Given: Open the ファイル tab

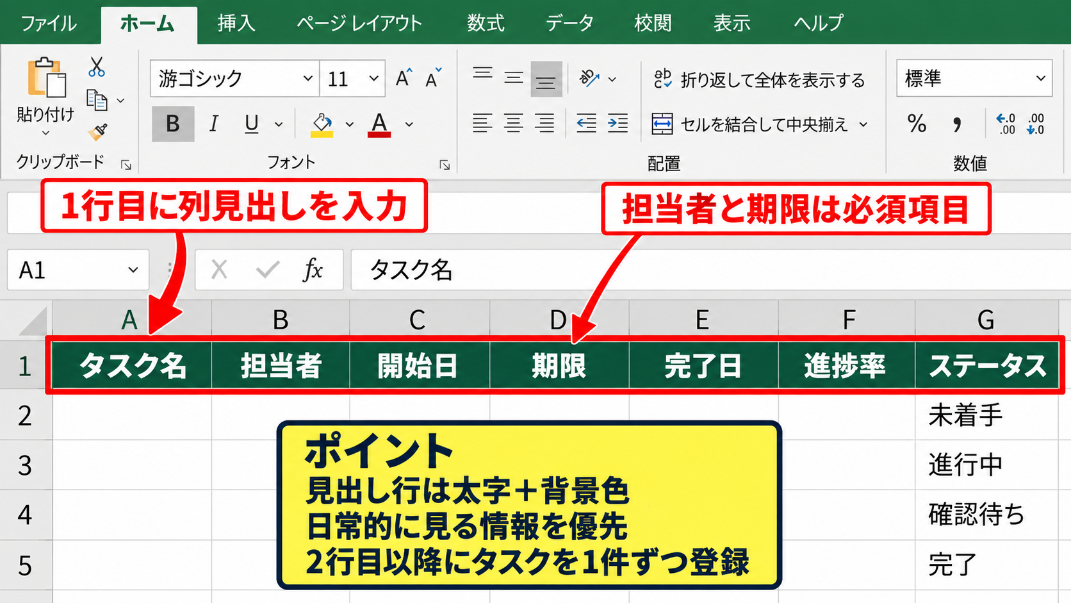Looking at the screenshot, I should 49,23.
